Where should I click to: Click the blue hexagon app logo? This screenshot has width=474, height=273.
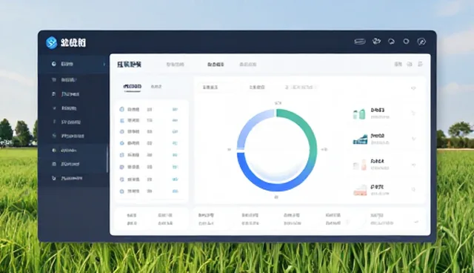[x=51, y=42]
